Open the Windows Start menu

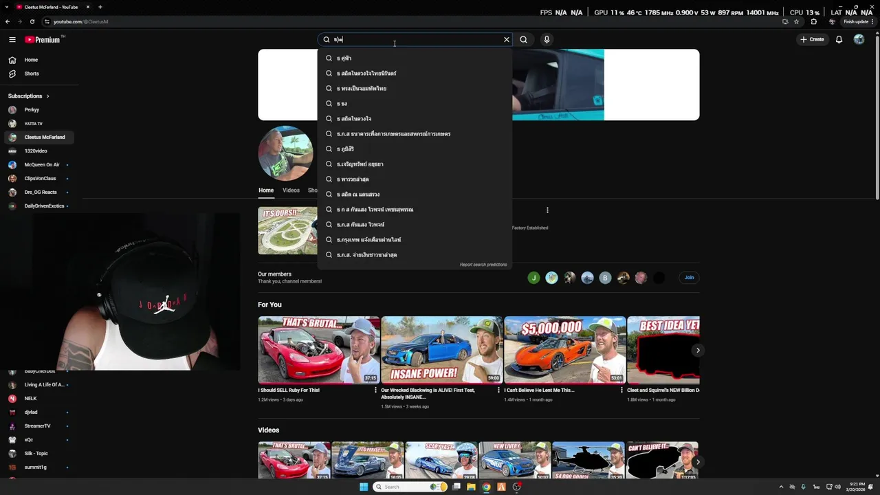point(364,487)
